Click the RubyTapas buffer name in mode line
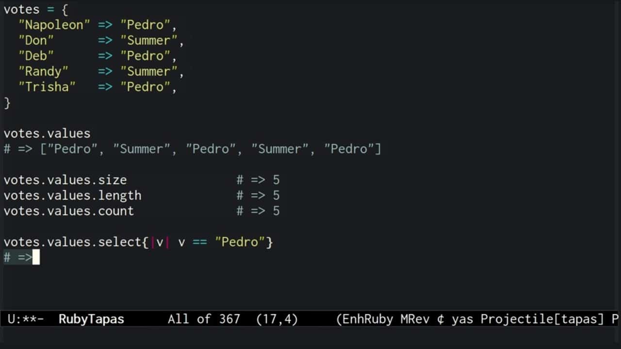This screenshot has height=349, width=621. tap(91, 319)
